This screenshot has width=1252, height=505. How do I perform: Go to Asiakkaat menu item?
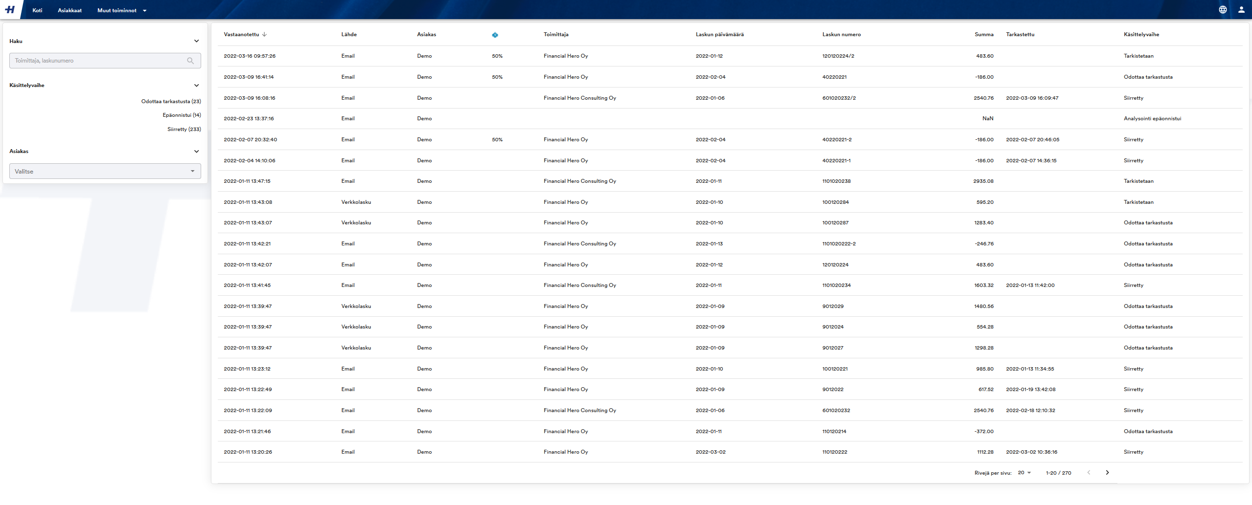point(70,10)
